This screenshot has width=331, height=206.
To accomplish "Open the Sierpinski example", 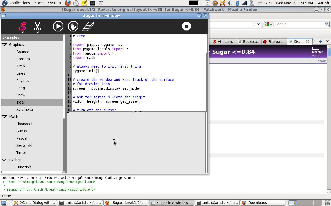I will click(24, 145).
